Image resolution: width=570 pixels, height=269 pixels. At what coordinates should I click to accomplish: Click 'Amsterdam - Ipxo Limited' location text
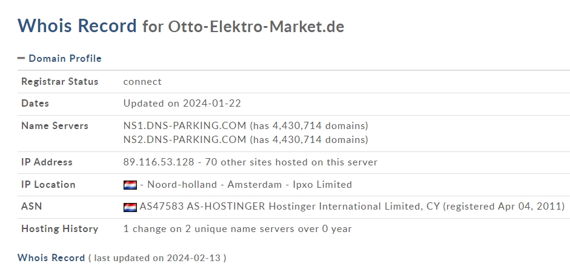(290, 185)
